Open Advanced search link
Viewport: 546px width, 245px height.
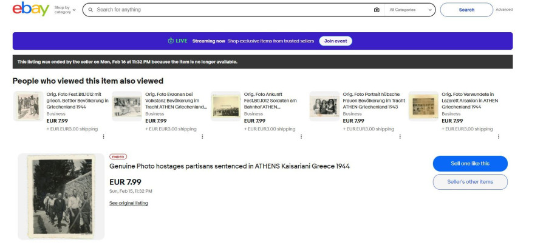504,10
